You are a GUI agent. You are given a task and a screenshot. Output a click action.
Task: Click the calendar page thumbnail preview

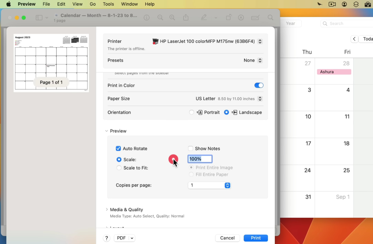(x=51, y=63)
